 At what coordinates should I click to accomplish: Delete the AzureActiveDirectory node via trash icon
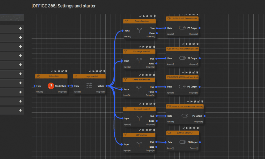tap(202, 102)
